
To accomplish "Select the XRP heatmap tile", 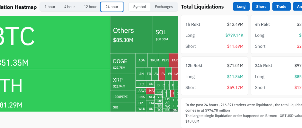I will tap(123, 82).
